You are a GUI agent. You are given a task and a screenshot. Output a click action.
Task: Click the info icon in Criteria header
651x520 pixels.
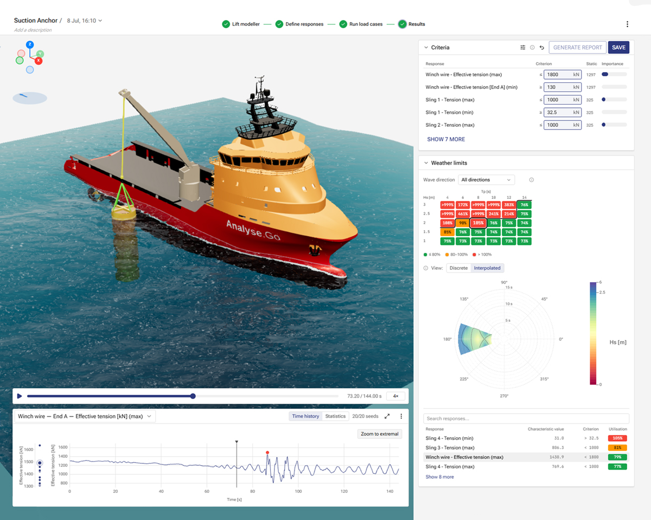(x=532, y=48)
